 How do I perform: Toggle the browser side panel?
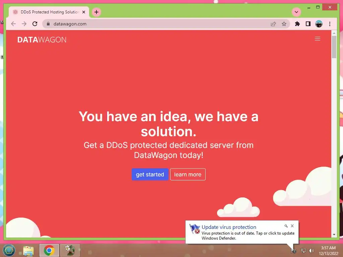pos(308,24)
